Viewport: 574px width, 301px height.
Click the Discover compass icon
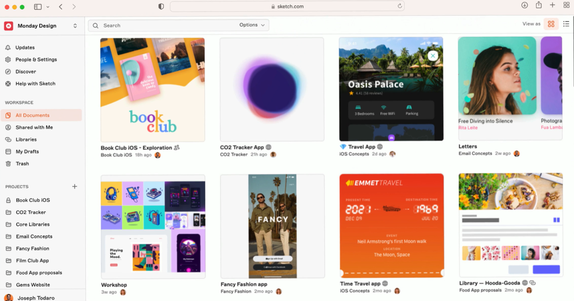pos(8,72)
